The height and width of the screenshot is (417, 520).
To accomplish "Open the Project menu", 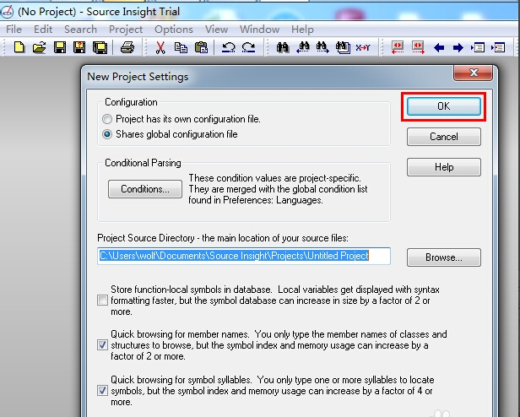I will [125, 29].
